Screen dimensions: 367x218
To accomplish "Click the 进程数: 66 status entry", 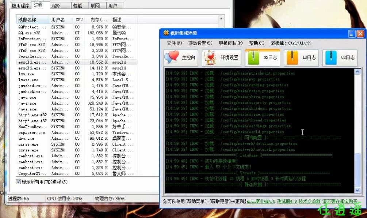I will tap(19, 199).
